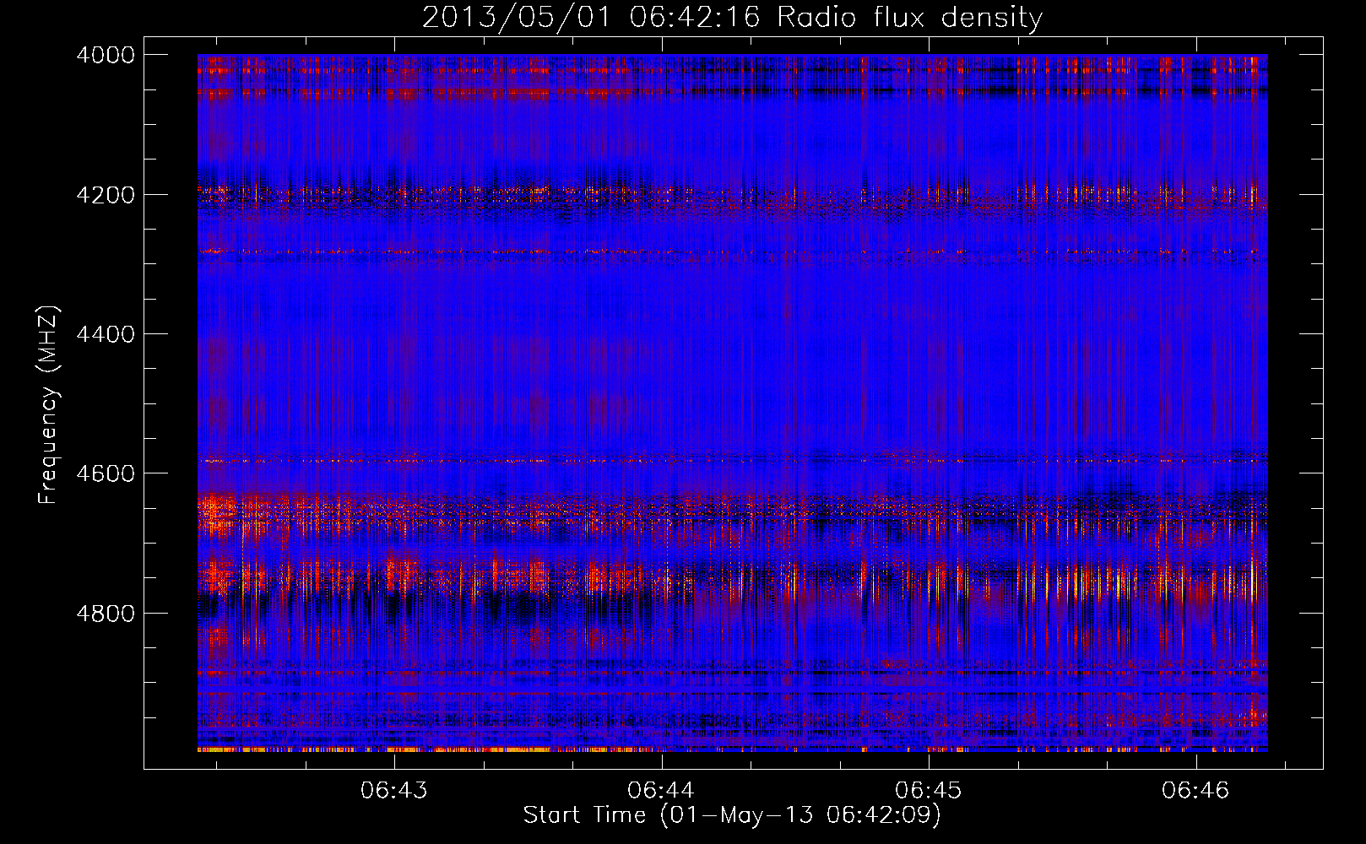Click the 06:45 time tick label
The image size is (1366, 844).
(x=929, y=791)
